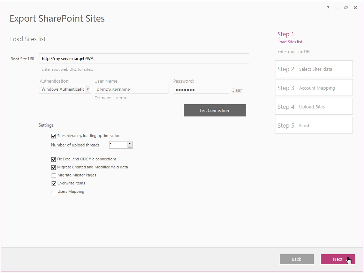Restore down the wizard window
This screenshot has height=273, width=364.
346,8
